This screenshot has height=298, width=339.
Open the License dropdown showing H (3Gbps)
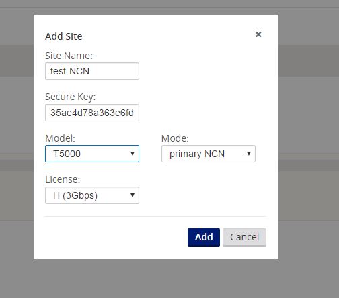coord(92,195)
